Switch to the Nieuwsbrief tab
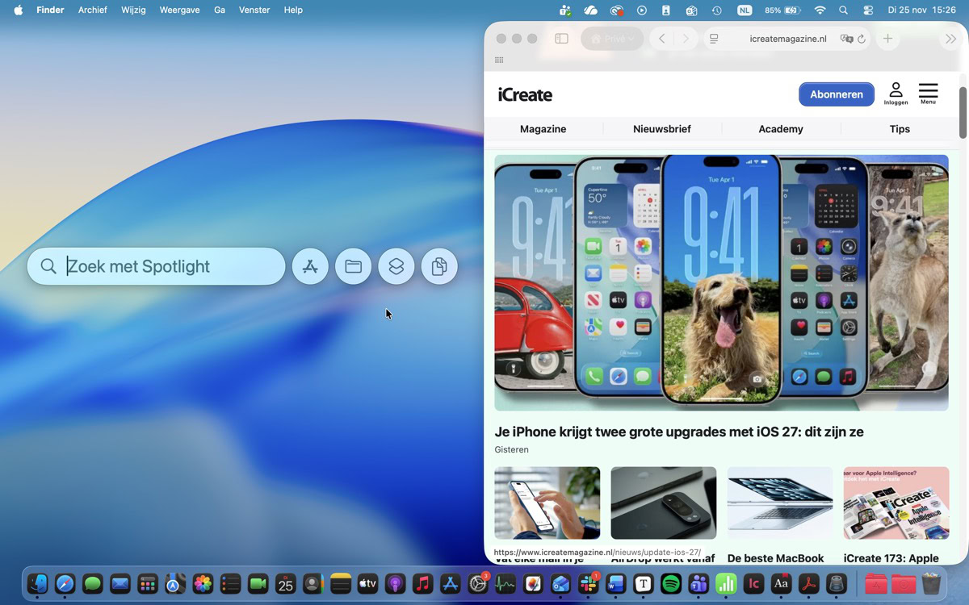 pyautogui.click(x=661, y=129)
